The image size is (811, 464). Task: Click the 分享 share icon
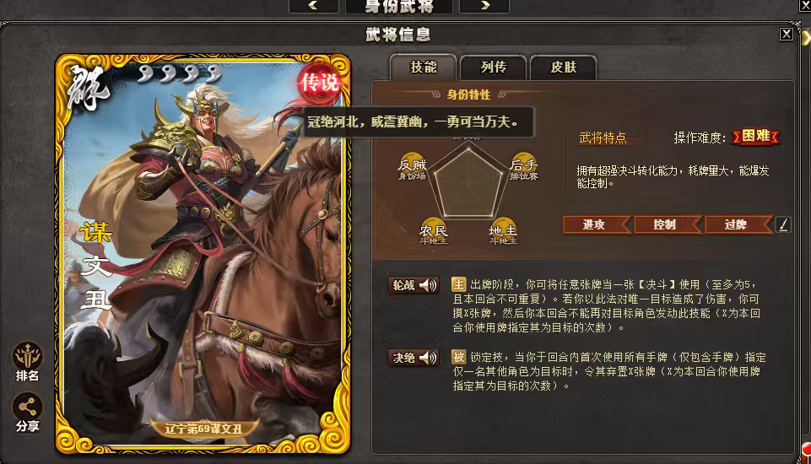coord(27,413)
